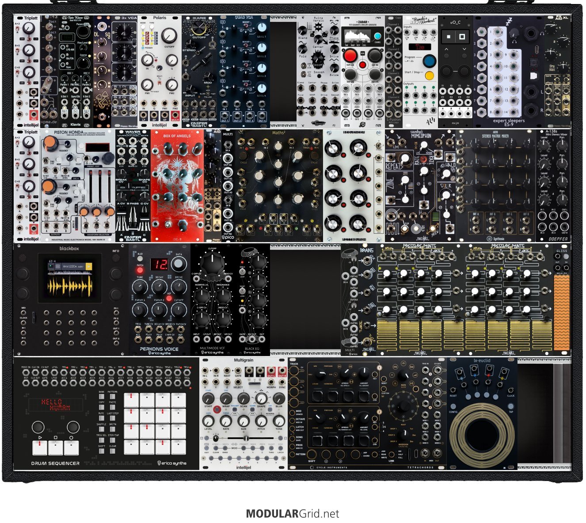Select the Maths module

pyautogui.click(x=278, y=186)
